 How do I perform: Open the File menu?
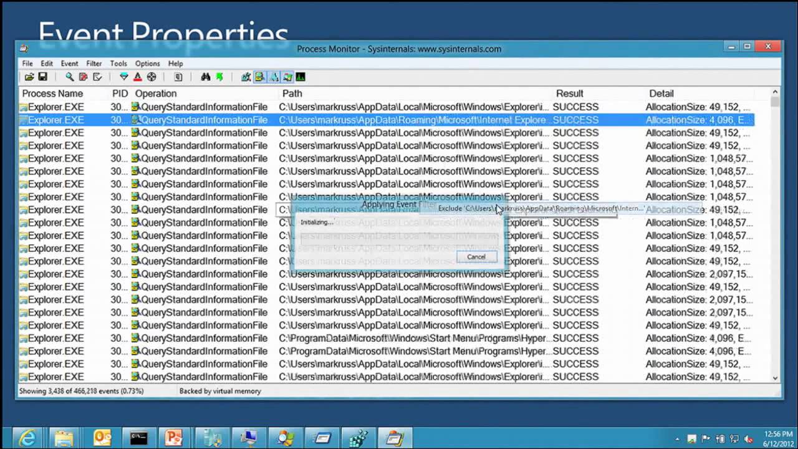click(27, 64)
